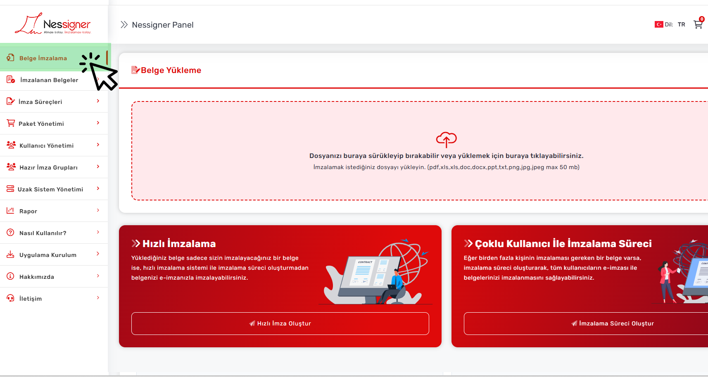The image size is (708, 377).
Task: Click the cloud upload icon
Action: pyautogui.click(x=446, y=140)
